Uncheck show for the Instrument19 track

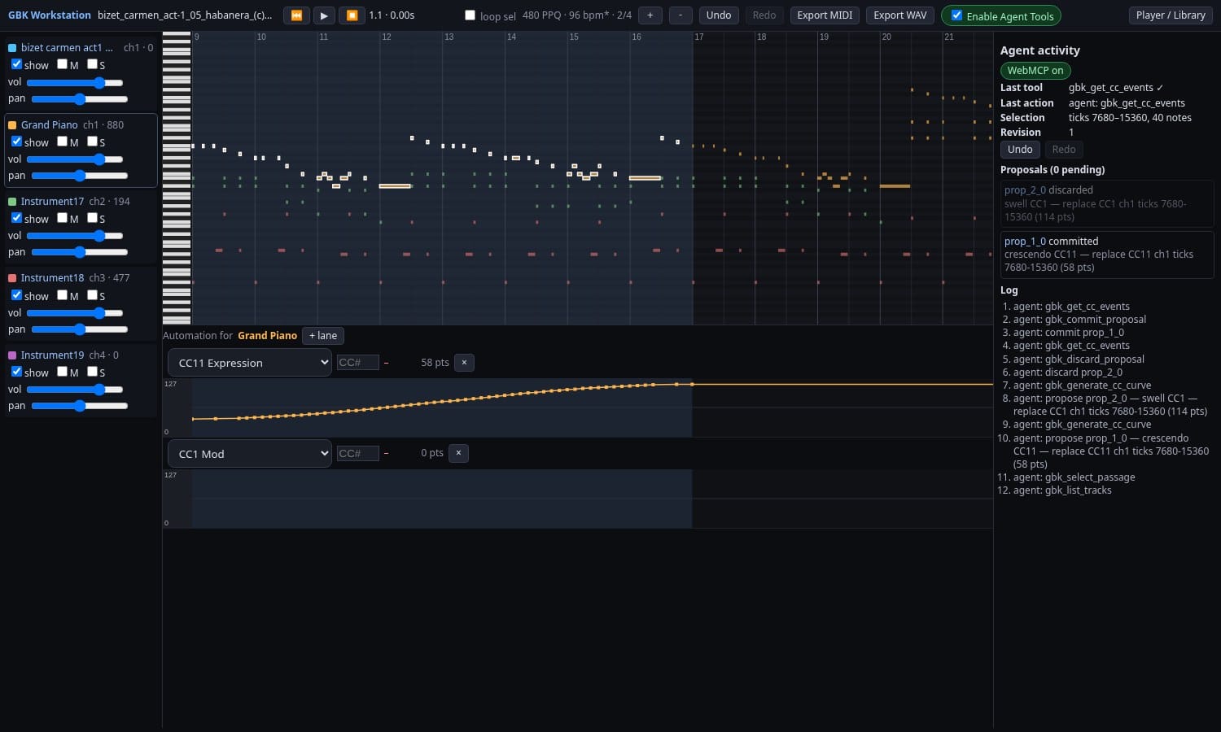[16, 372]
